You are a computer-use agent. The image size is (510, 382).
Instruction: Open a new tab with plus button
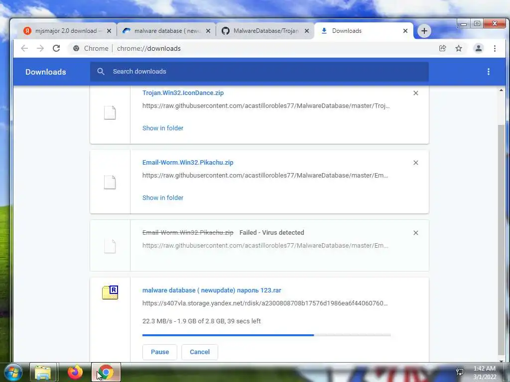[x=424, y=31]
